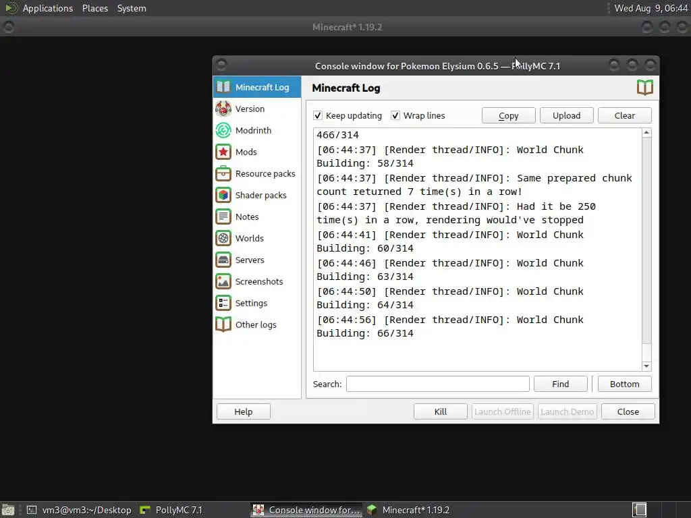Click the Version sidebar icon

point(223,109)
